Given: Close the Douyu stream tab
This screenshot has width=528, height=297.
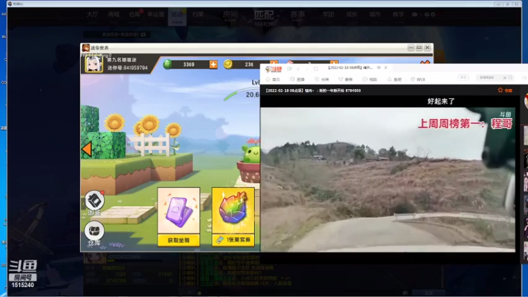Looking at the screenshot, I should tap(386, 68).
